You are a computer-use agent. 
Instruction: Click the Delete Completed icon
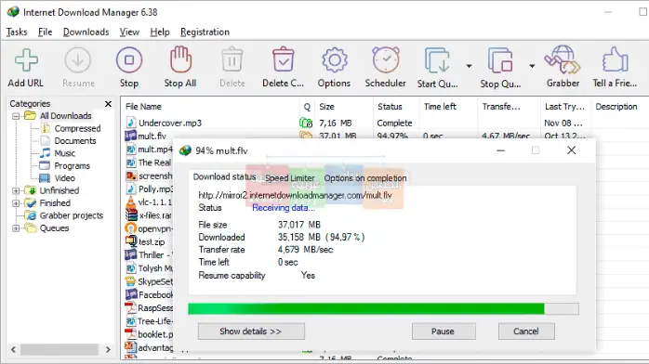tap(283, 60)
